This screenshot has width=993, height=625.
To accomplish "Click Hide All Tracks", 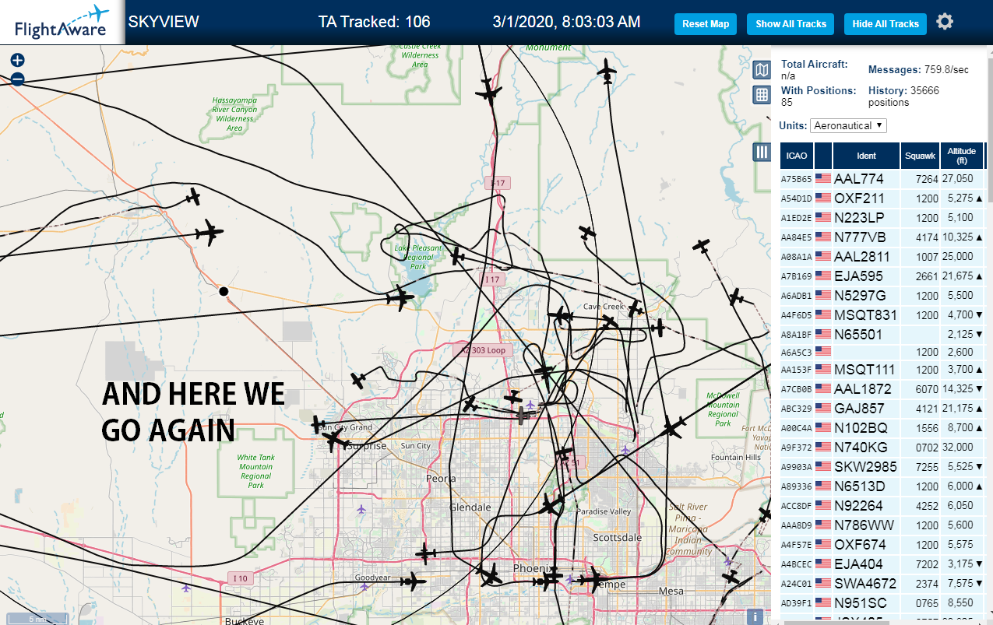I will pyautogui.click(x=886, y=24).
